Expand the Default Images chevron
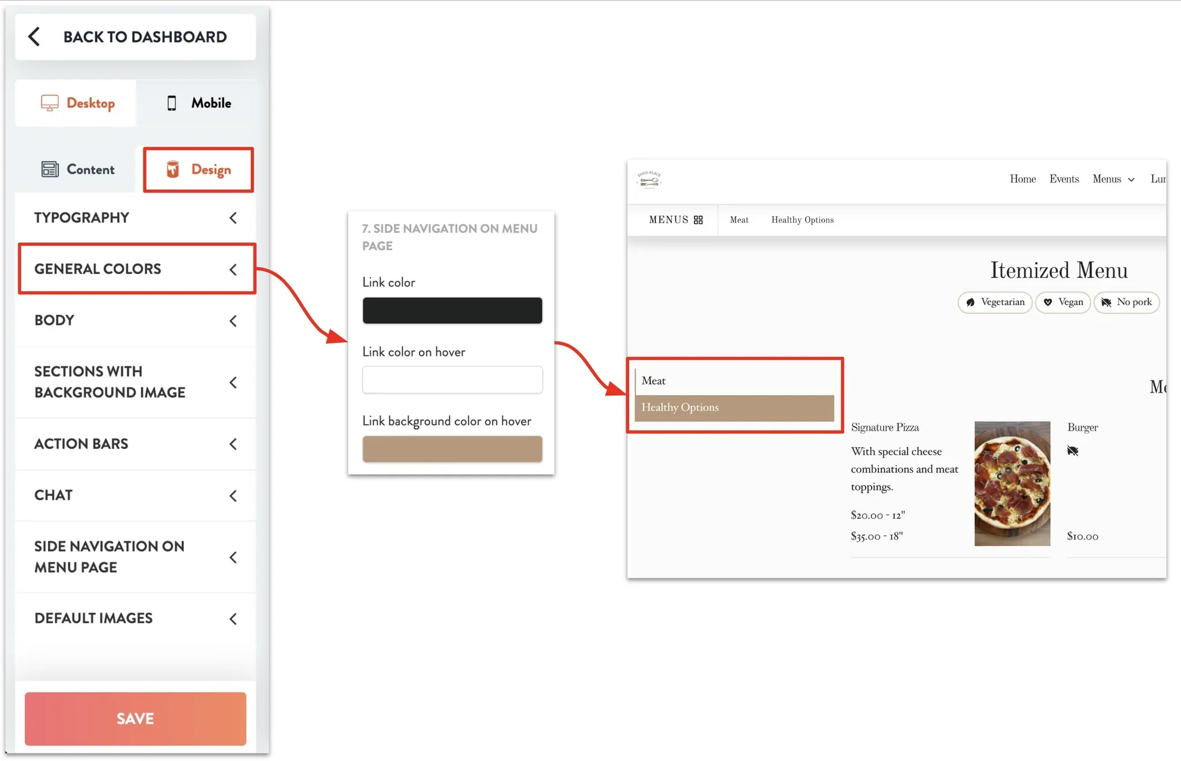Screen dimensions: 1181x761 [233, 619]
